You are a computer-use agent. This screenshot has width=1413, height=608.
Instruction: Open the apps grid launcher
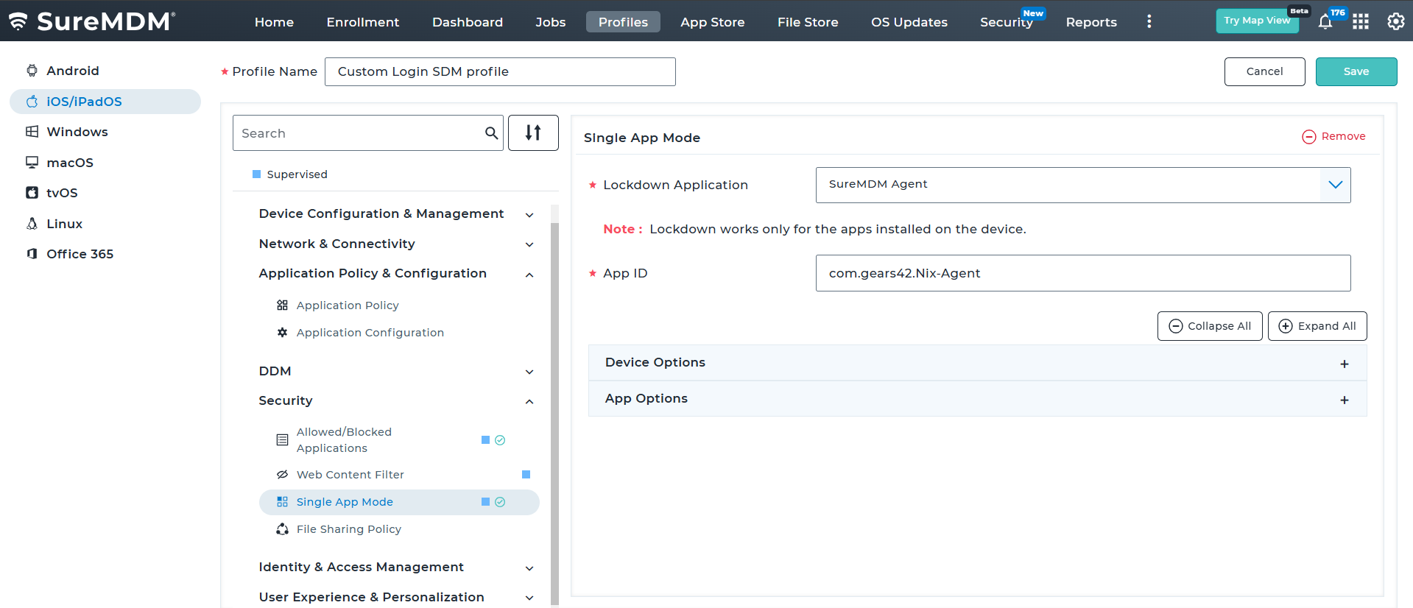click(1361, 22)
